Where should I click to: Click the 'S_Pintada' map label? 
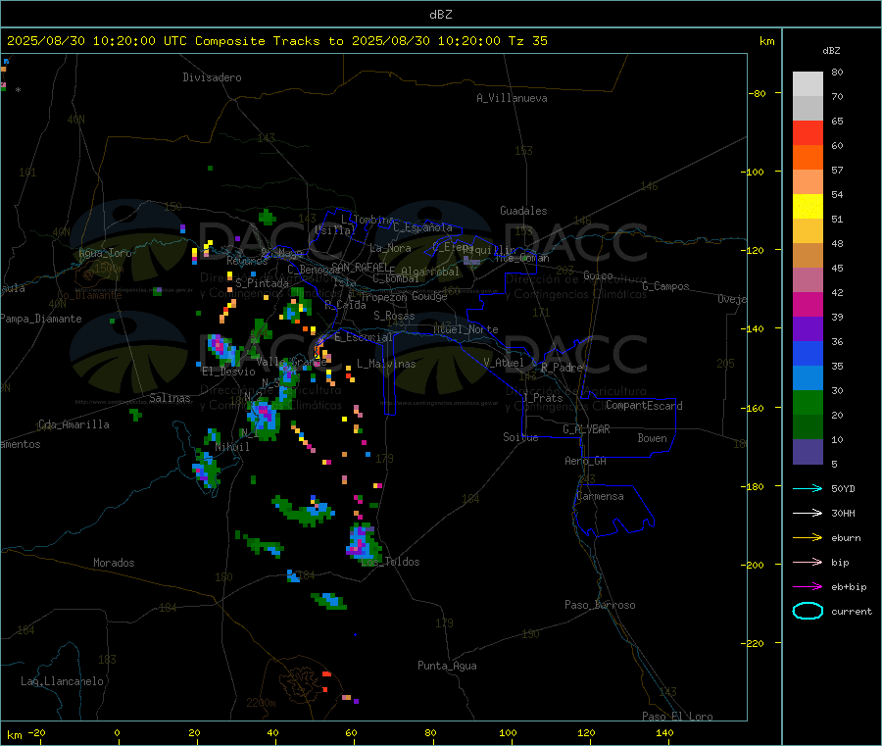click(262, 283)
